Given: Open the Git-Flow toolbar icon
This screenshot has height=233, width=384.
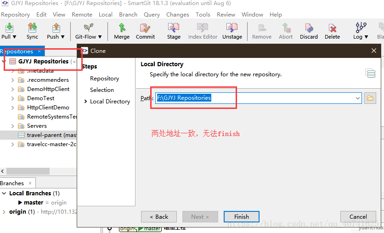Looking at the screenshot, I should [88, 28].
